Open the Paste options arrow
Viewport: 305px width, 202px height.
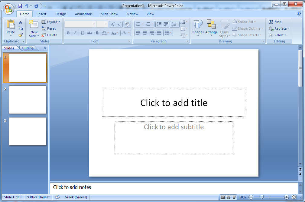11,36
